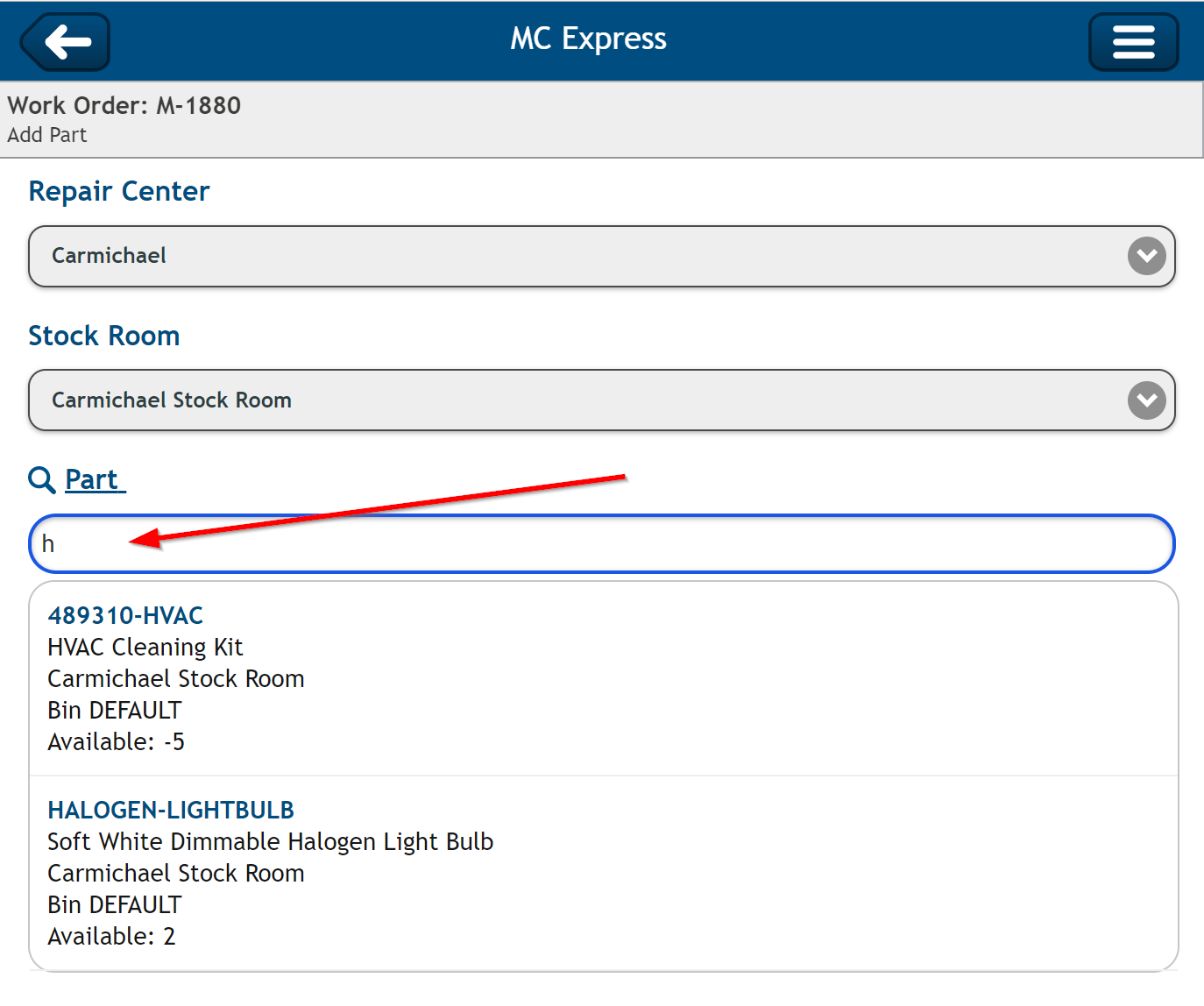Click the Stock Room label
This screenshot has width=1204, height=1006.
[104, 336]
